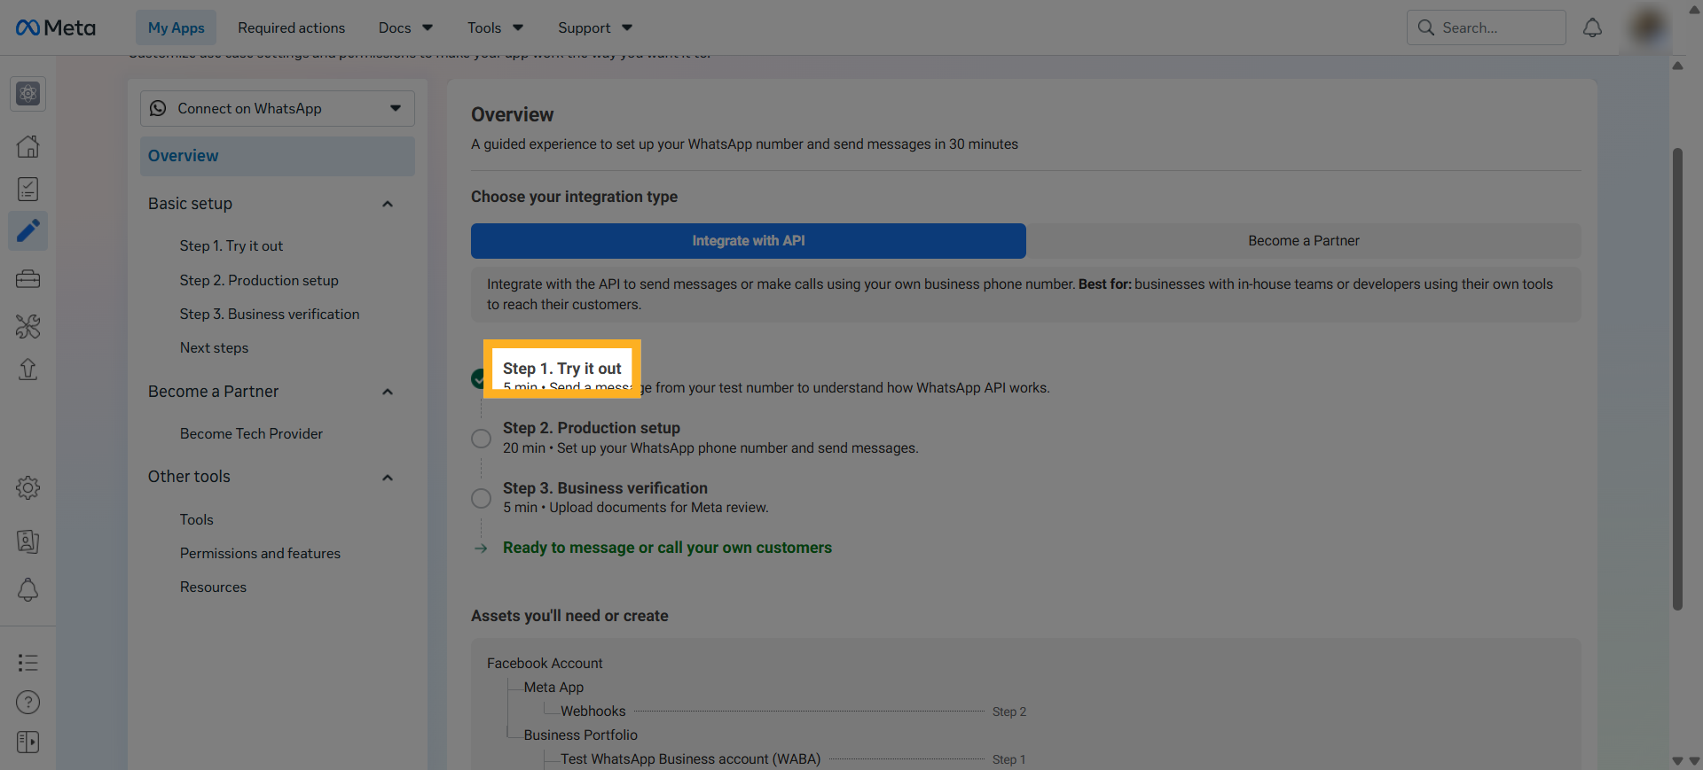Expand the Tools menu in top bar
This screenshot has width=1703, height=770.
pos(496,27)
